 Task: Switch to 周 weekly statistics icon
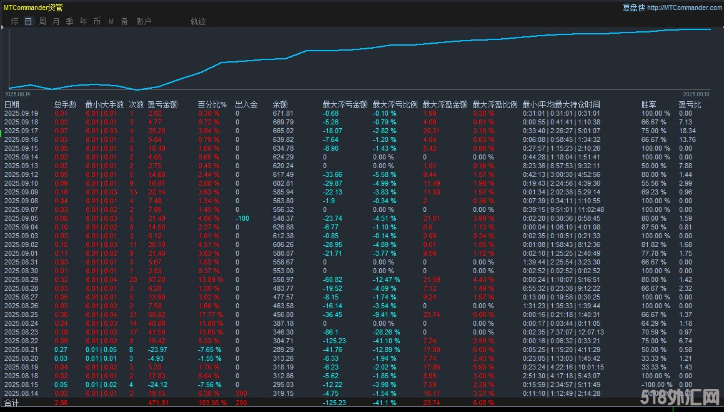42,21
